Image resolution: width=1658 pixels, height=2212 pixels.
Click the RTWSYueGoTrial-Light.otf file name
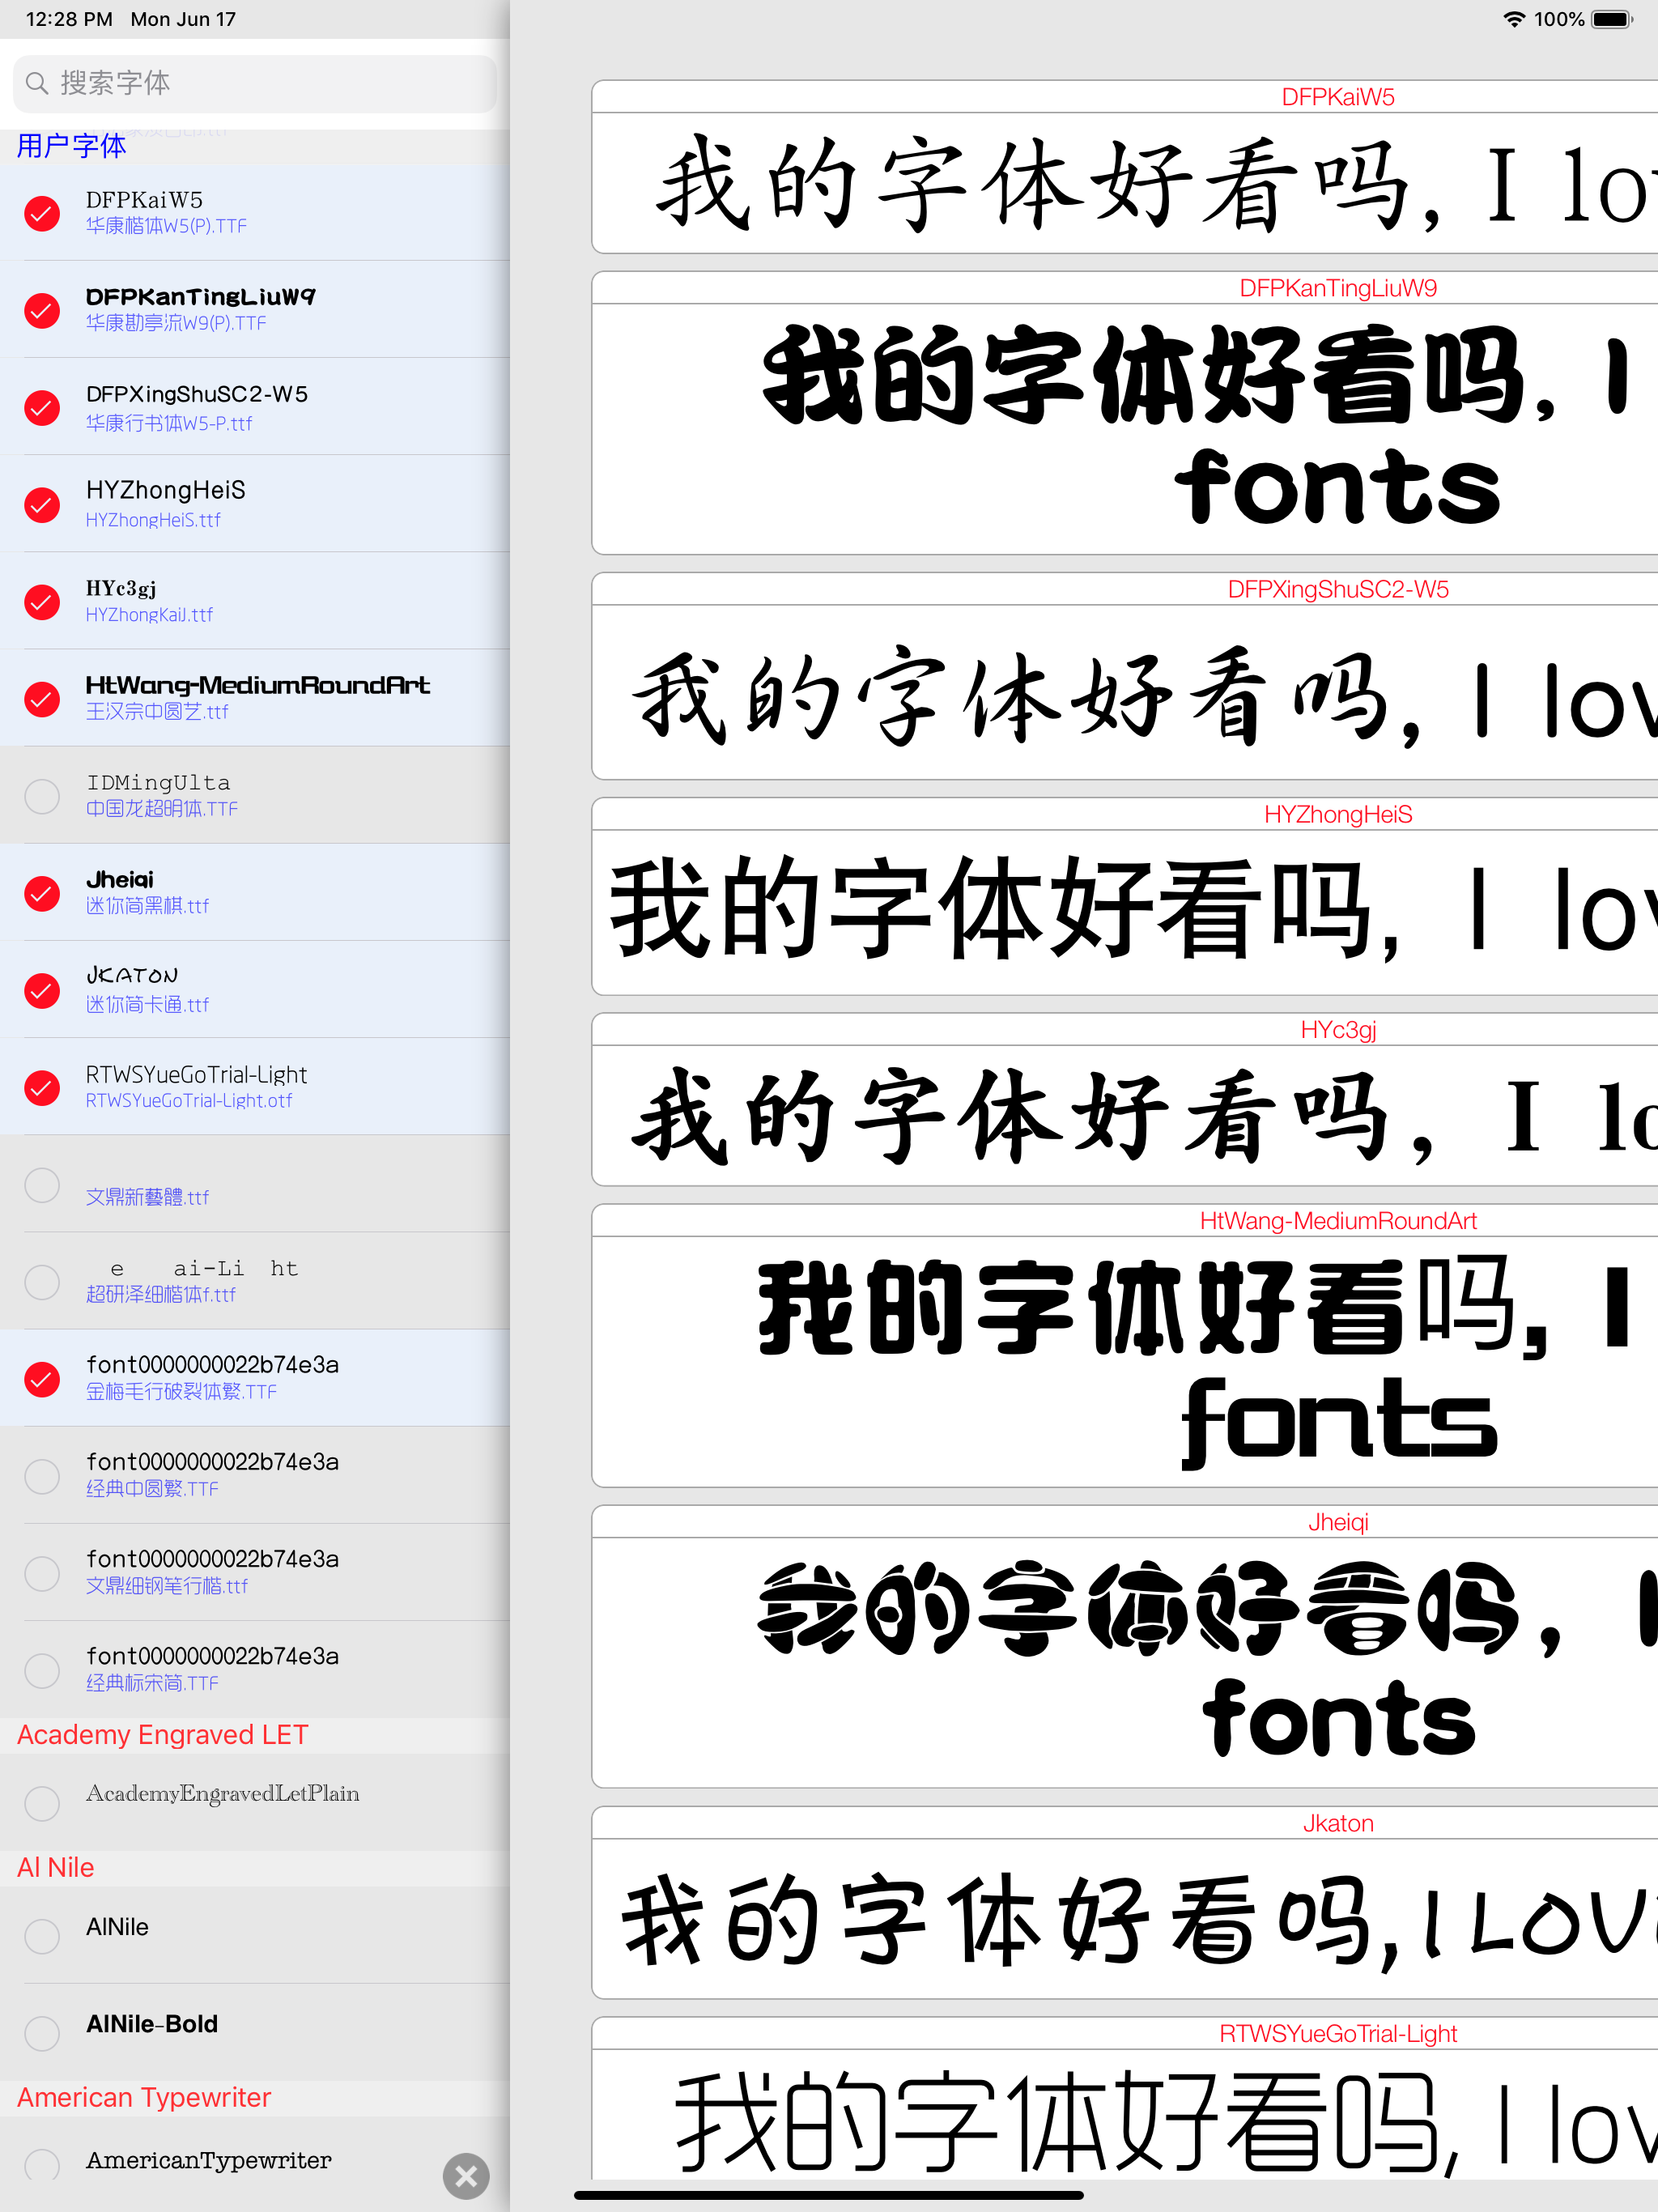pos(189,1101)
